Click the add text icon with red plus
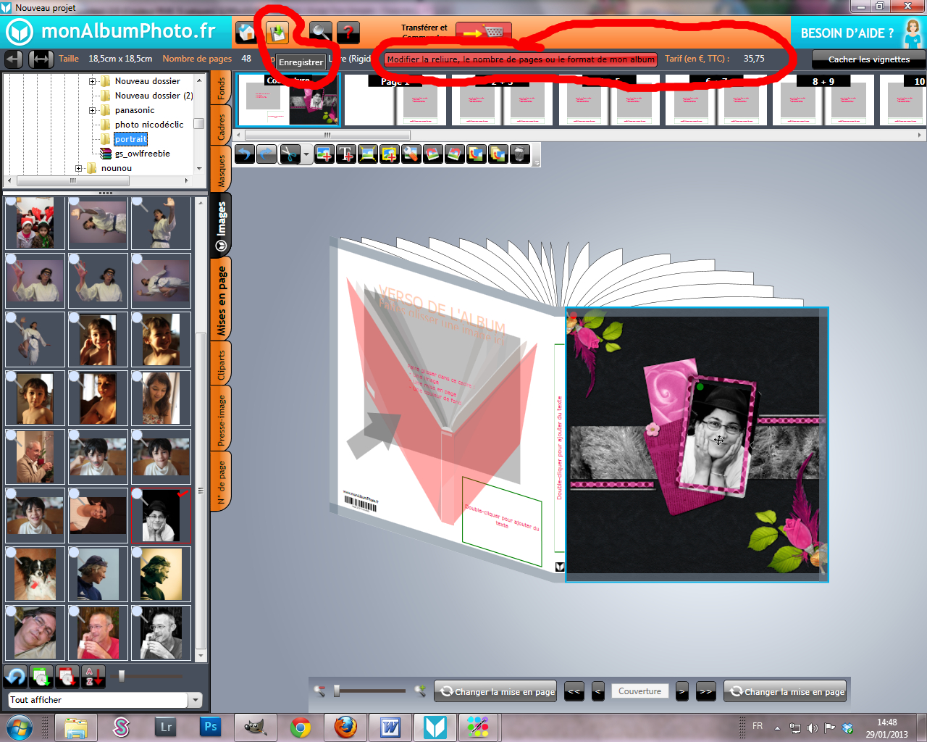Viewport: 927px width, 742px height. pyautogui.click(x=345, y=154)
